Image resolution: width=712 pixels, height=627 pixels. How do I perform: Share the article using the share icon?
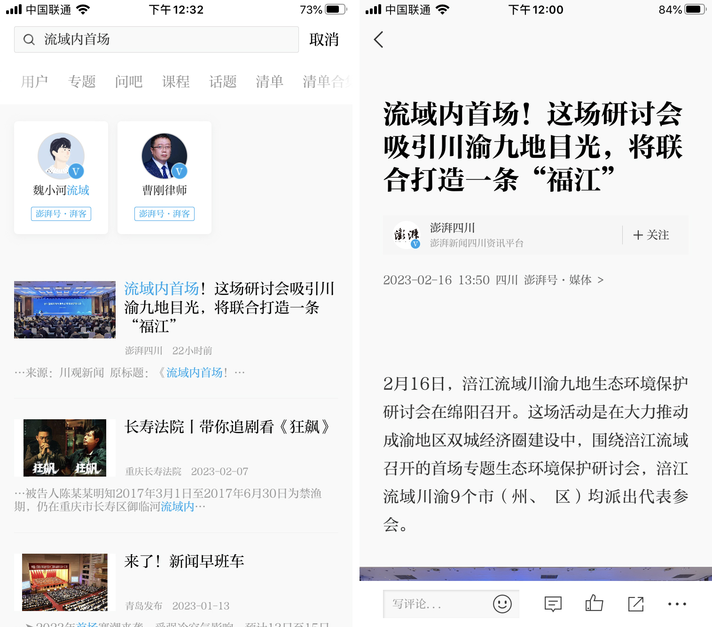coord(636,604)
